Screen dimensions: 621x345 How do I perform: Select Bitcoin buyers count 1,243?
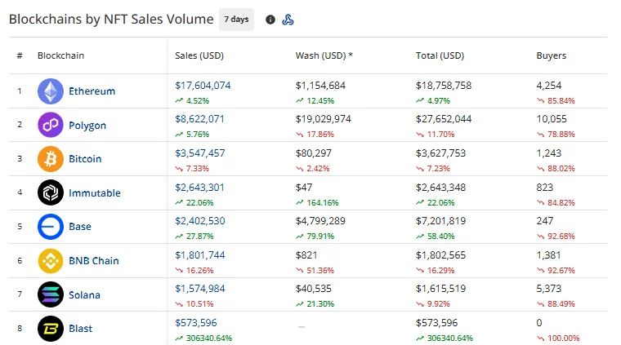coord(549,153)
